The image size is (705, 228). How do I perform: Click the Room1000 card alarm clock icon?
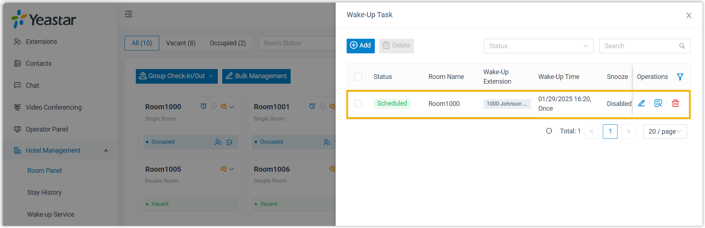coord(204,106)
